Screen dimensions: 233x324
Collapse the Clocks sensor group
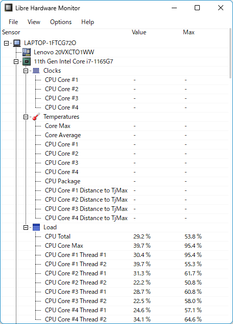click(x=26, y=71)
